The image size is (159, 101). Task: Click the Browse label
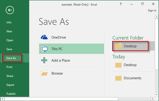coord(57,73)
